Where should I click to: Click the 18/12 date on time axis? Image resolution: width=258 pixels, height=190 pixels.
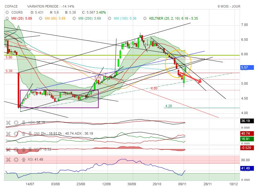(x=233, y=184)
